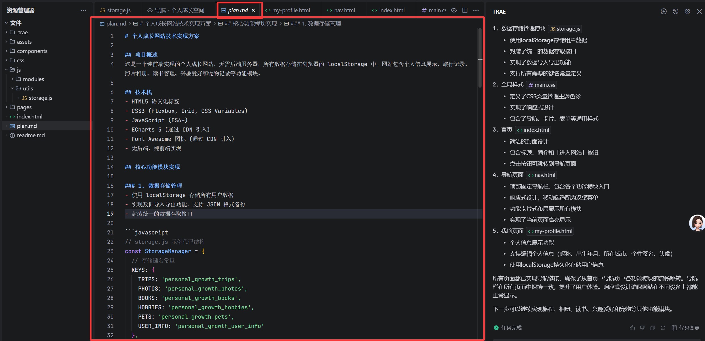Screen dimensions: 705x341
Task: Regenerate the TRAE response
Action: click(663, 328)
